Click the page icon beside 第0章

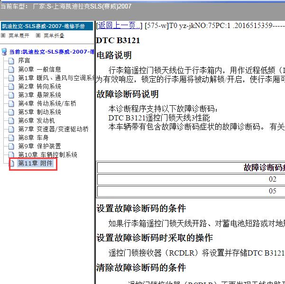(11, 69)
